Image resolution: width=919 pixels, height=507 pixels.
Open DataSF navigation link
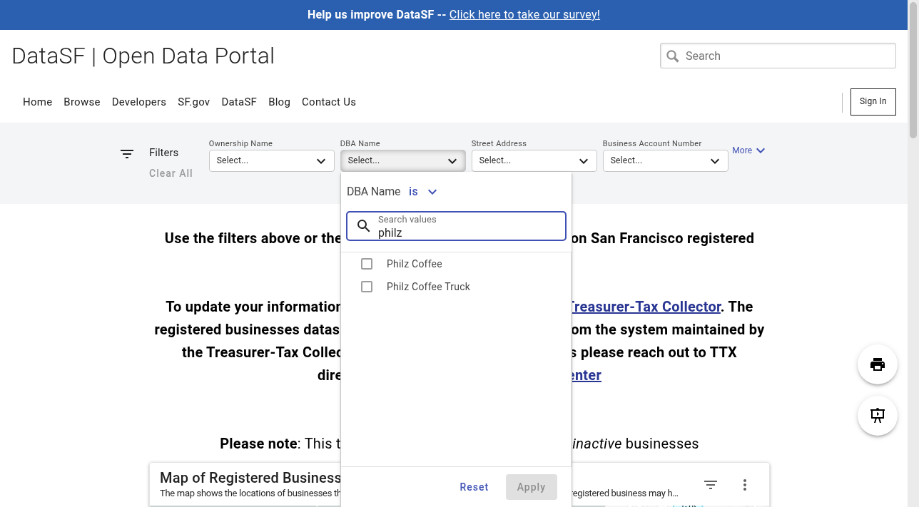click(x=239, y=102)
